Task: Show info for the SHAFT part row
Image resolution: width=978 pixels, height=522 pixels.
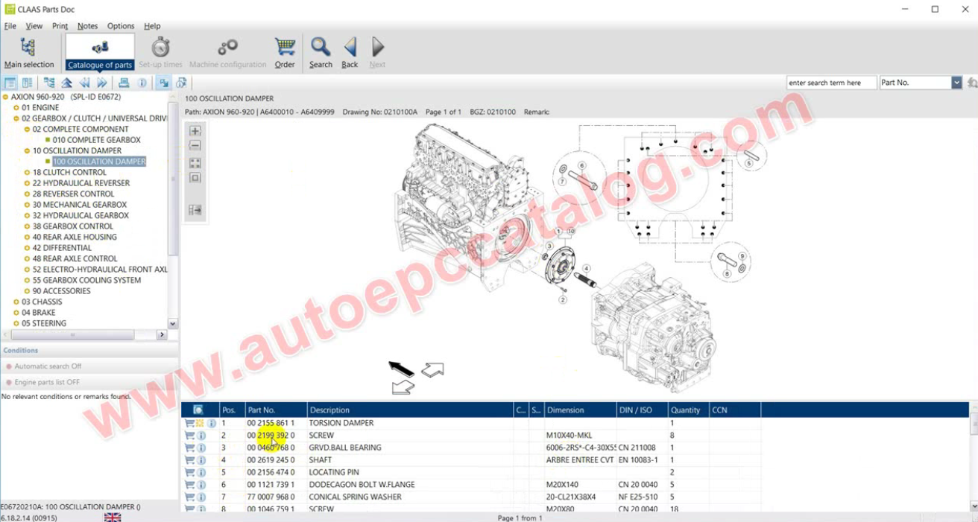Action: pyautogui.click(x=201, y=460)
